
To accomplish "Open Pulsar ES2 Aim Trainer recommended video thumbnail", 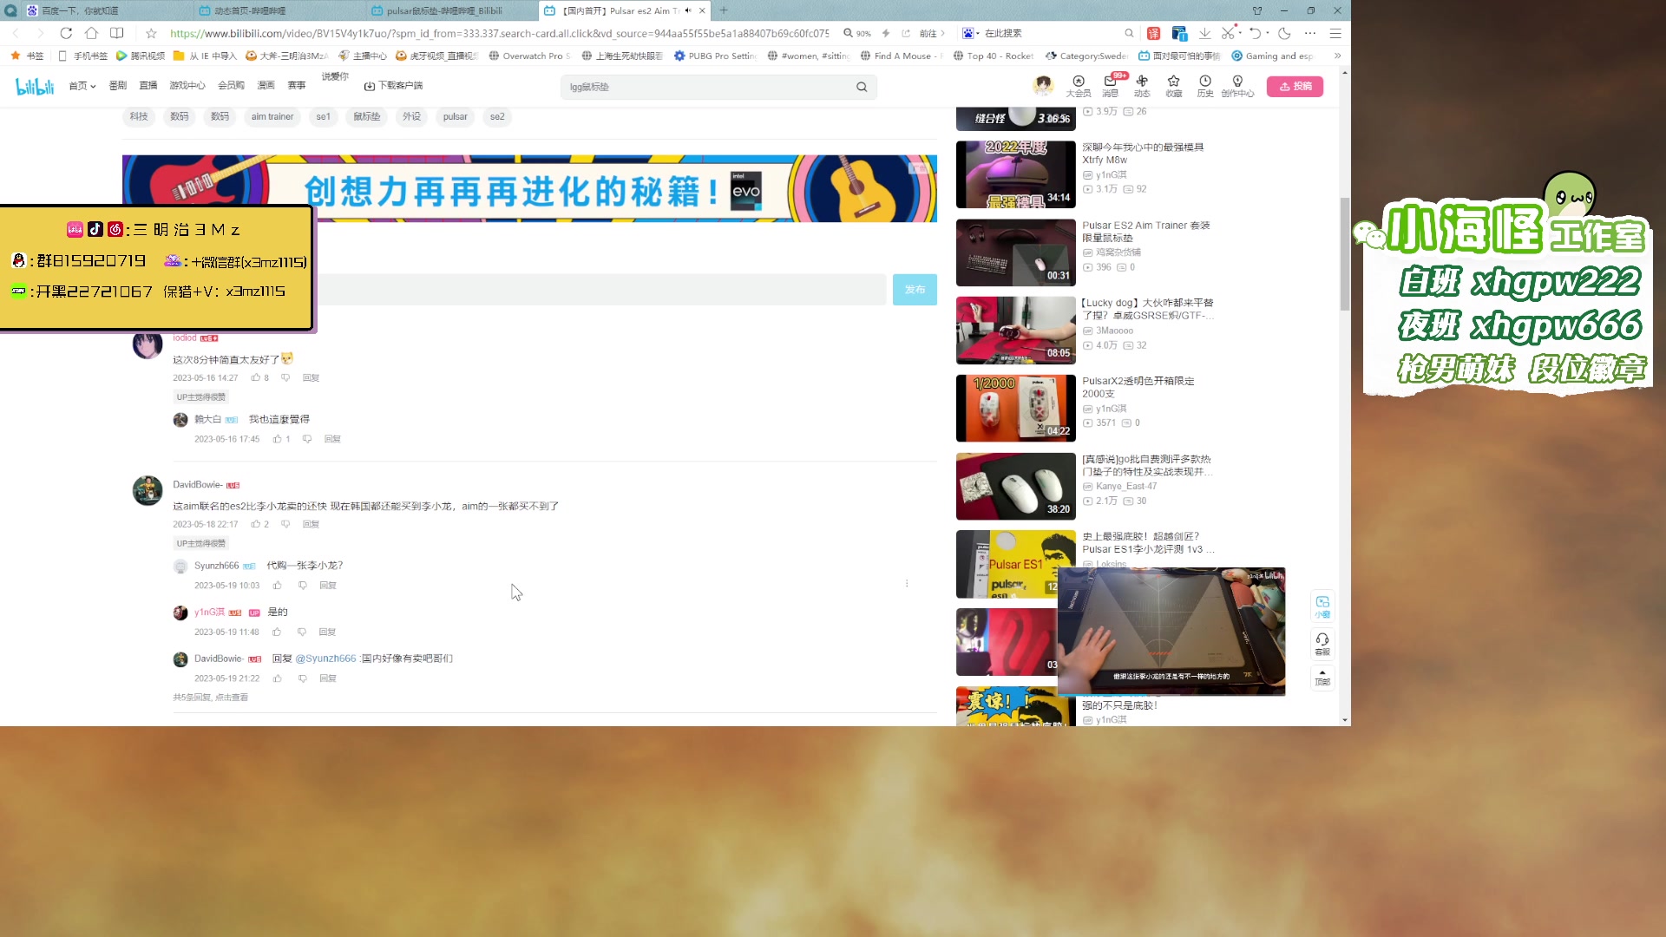I will (1015, 252).
